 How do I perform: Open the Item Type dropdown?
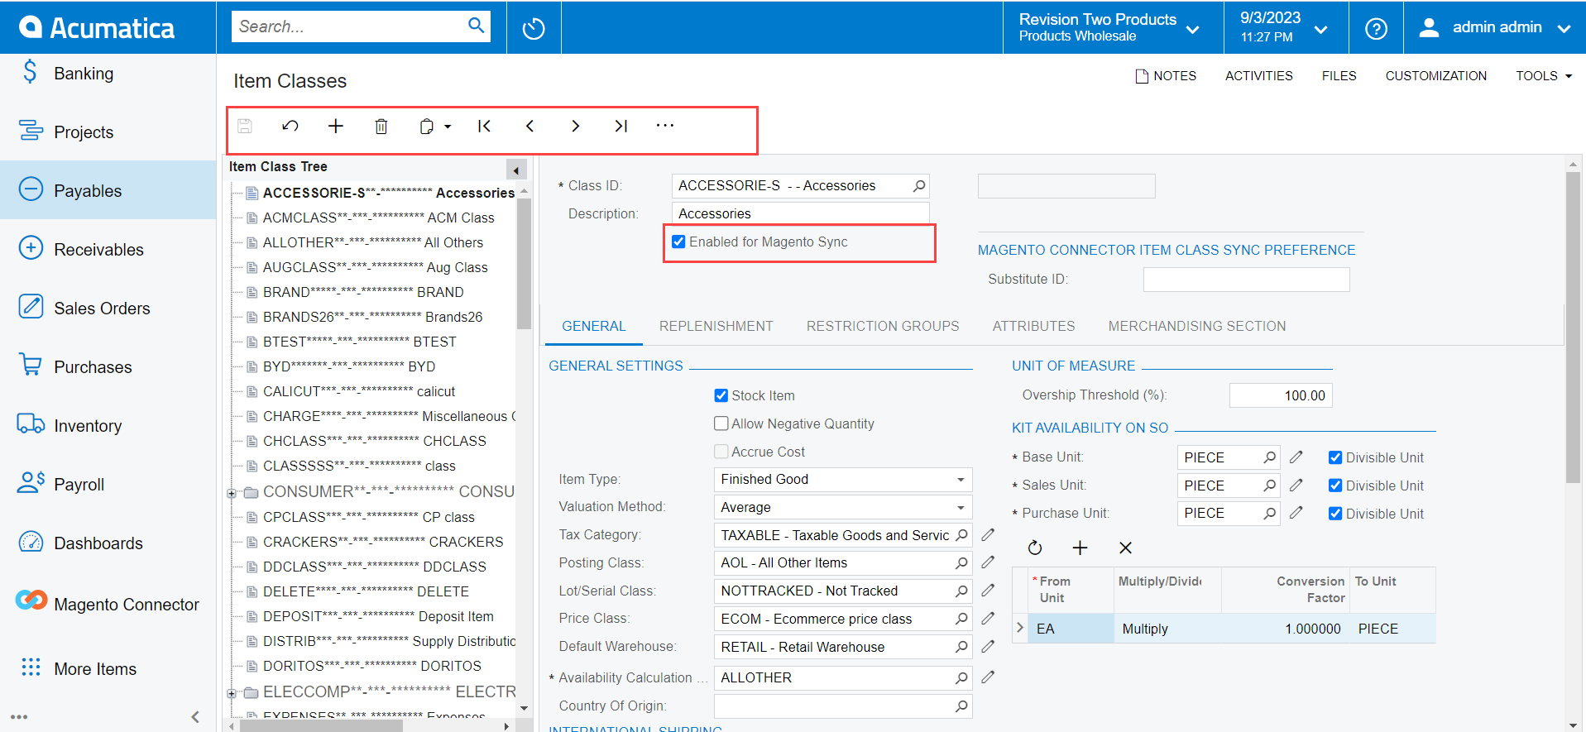(961, 480)
